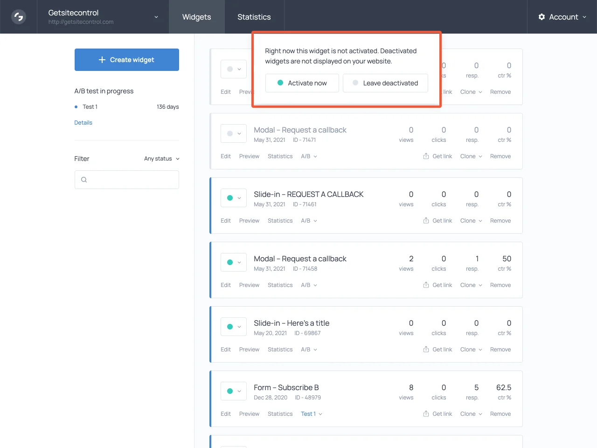Open Clone dropdown on first widget card

point(471,92)
